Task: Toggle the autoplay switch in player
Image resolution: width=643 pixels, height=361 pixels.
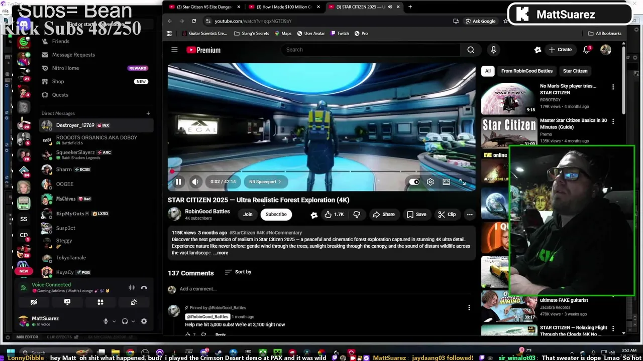Action: tap(414, 182)
